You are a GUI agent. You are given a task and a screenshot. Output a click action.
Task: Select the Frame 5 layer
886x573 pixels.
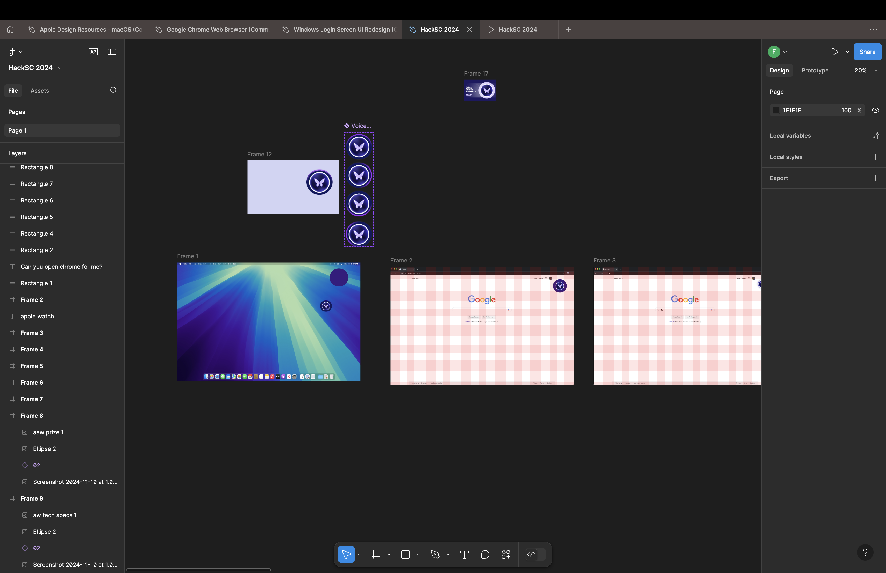coord(32,366)
